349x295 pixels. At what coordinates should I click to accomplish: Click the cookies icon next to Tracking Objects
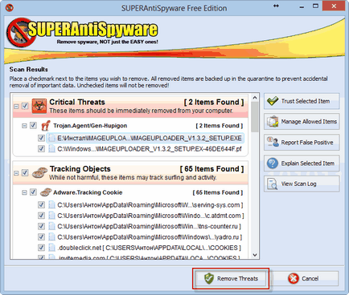[39, 172]
